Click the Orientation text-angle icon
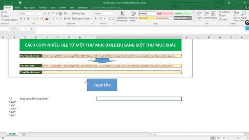Viewport: 249px width, 140px height. click(x=65, y=14)
